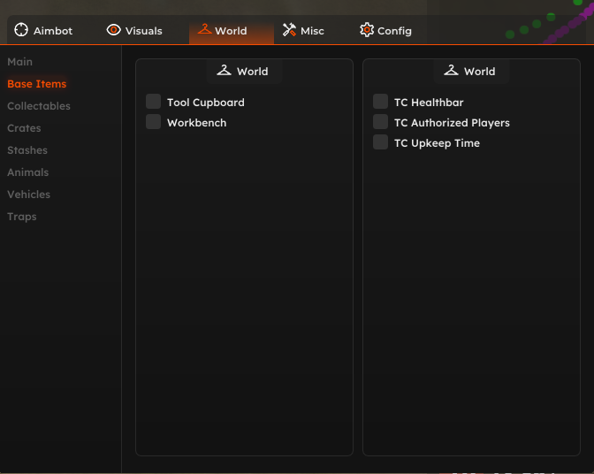594x474 pixels.
Task: Open the Visuals tab via eye icon
Action: (x=113, y=30)
